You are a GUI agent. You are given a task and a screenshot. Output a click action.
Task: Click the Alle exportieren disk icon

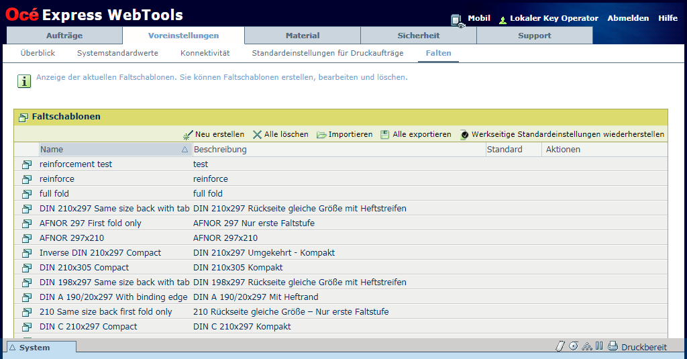pos(385,135)
